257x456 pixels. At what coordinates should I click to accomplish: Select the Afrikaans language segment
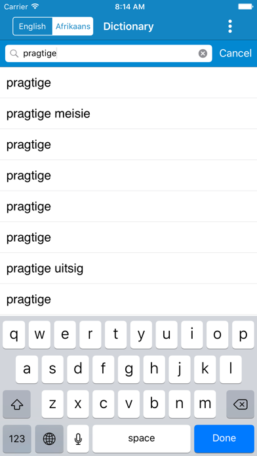[73, 26]
